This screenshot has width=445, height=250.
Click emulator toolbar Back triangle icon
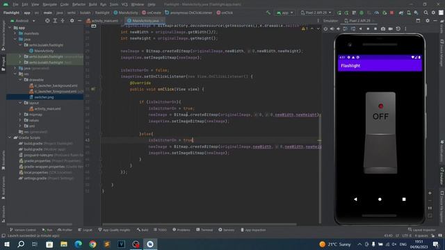point(360,28)
